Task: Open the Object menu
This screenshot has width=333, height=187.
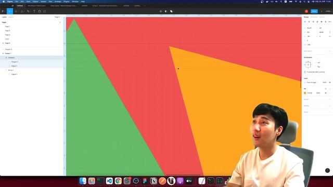Action: (35, 2)
